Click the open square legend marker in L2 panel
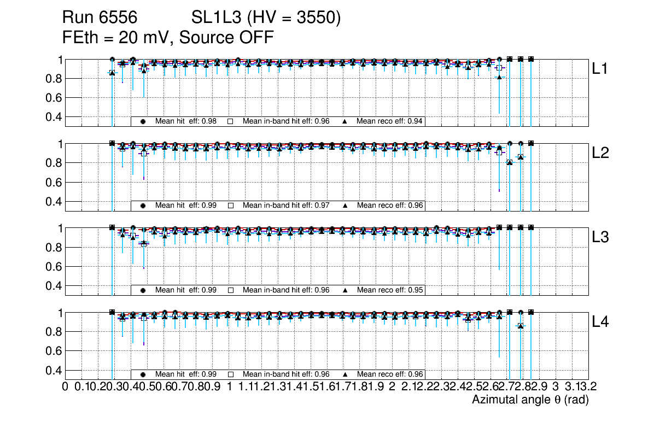The image size is (654, 422). (230, 206)
